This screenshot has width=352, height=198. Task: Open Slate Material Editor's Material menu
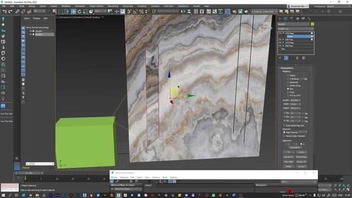coord(124,177)
